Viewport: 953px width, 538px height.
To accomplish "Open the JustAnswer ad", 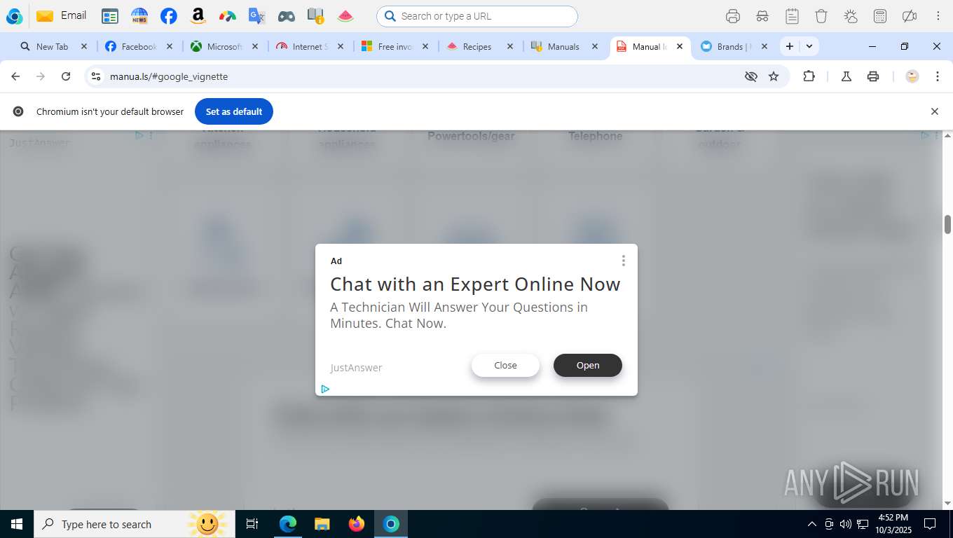I will point(588,365).
